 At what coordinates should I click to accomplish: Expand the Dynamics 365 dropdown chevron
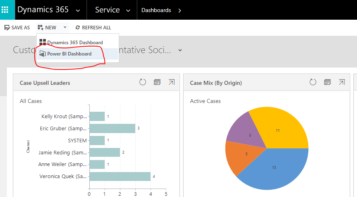click(x=78, y=10)
